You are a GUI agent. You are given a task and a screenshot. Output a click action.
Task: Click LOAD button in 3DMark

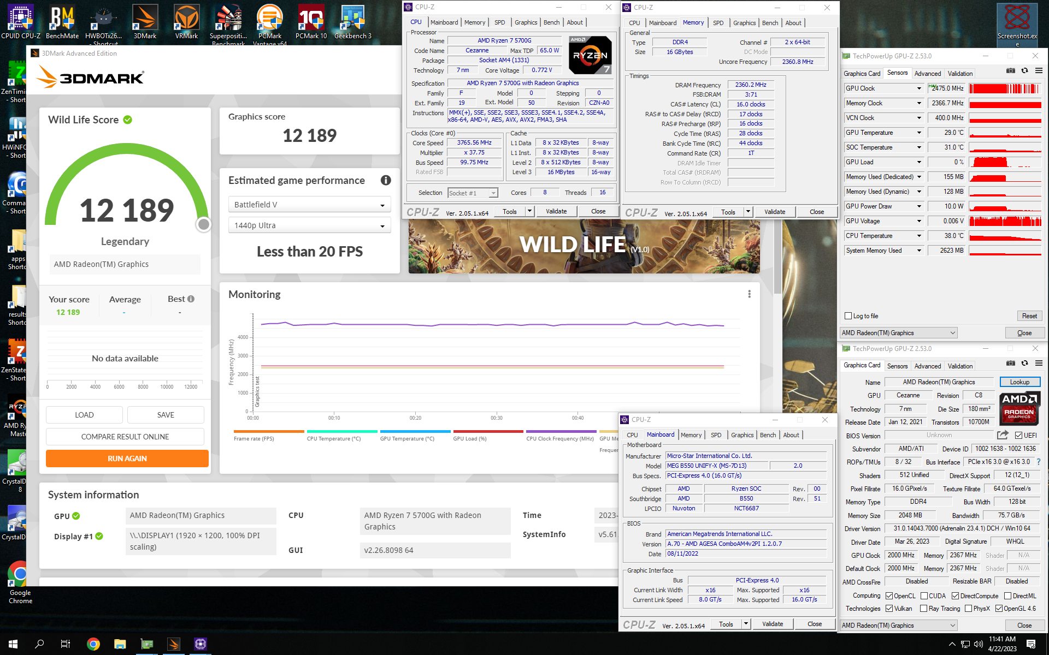[84, 415]
